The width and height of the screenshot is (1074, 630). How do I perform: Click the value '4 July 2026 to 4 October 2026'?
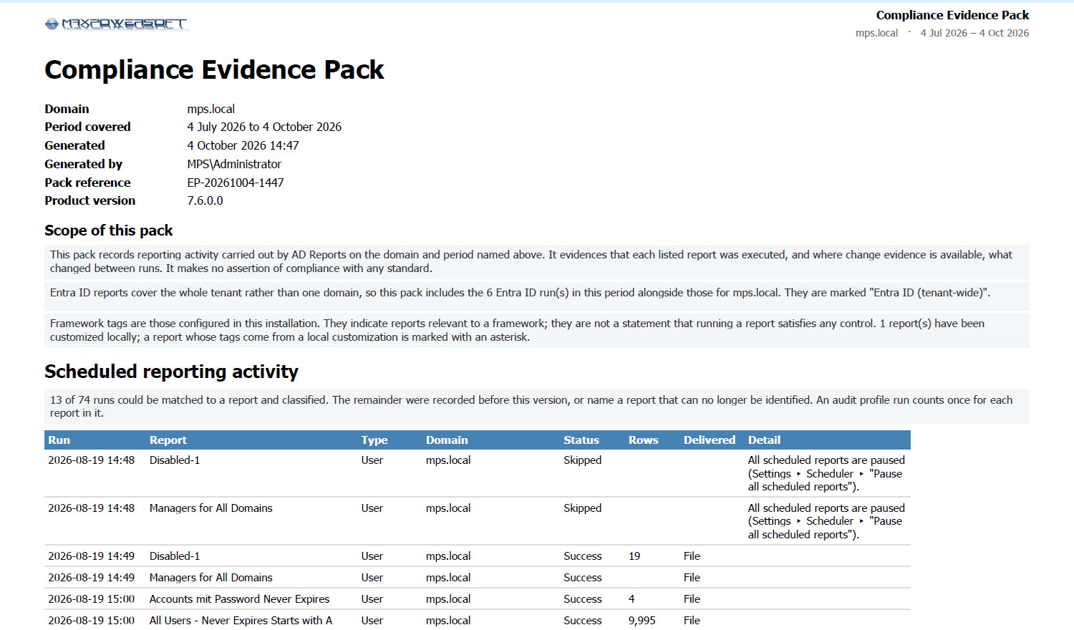tap(264, 127)
